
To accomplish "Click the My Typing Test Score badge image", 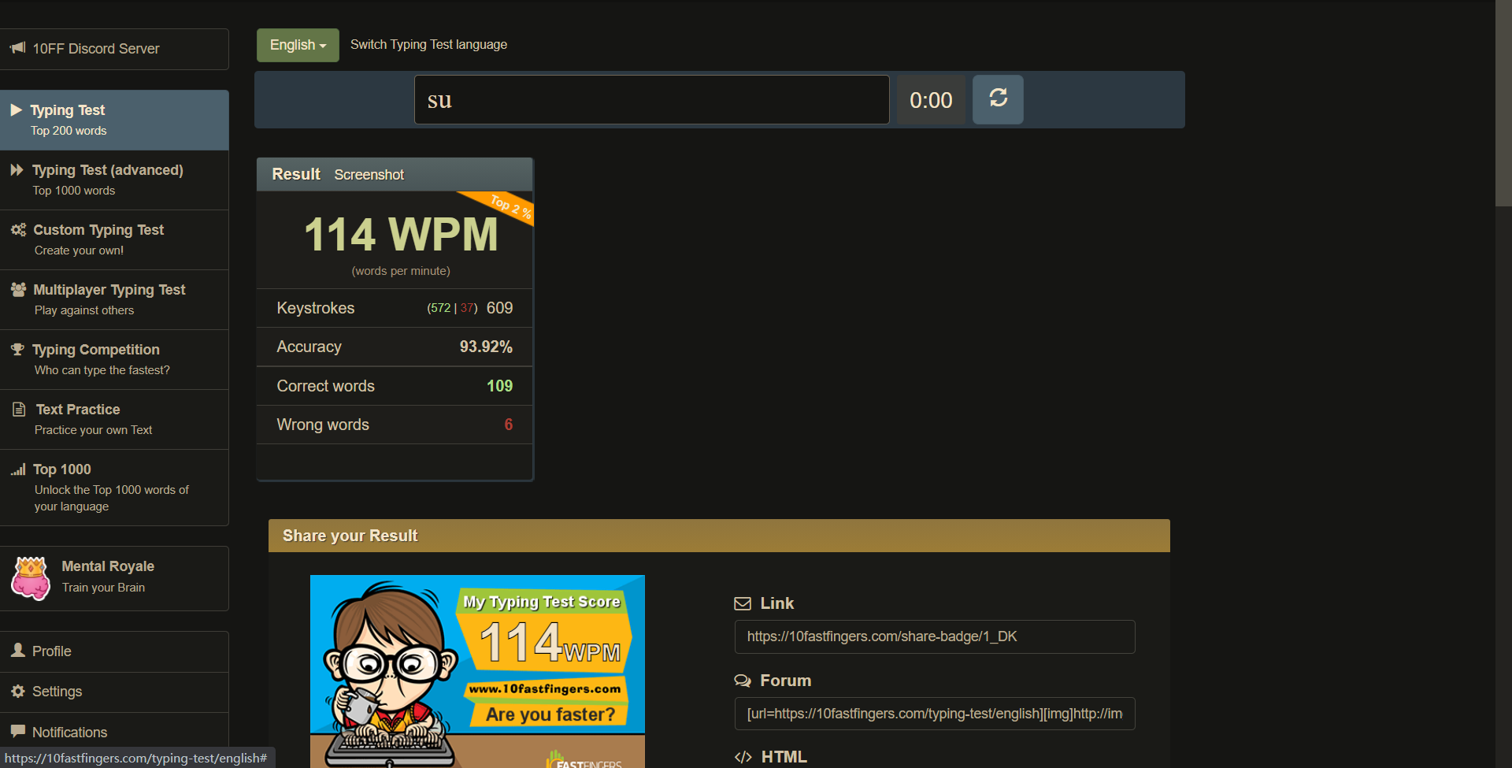I will pyautogui.click(x=477, y=670).
